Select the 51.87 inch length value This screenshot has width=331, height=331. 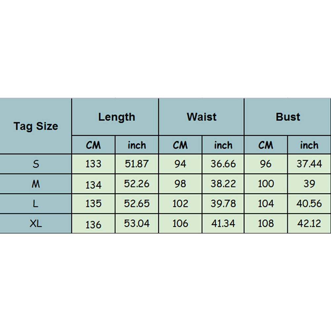pos(137,164)
